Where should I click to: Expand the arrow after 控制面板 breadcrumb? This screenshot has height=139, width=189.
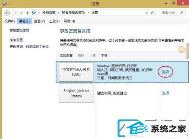[59, 13]
